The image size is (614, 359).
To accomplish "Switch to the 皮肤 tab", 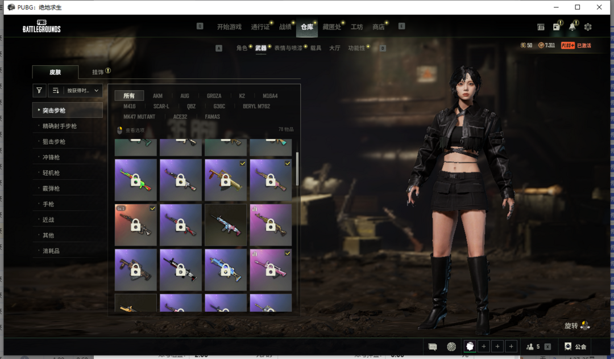I will point(55,72).
